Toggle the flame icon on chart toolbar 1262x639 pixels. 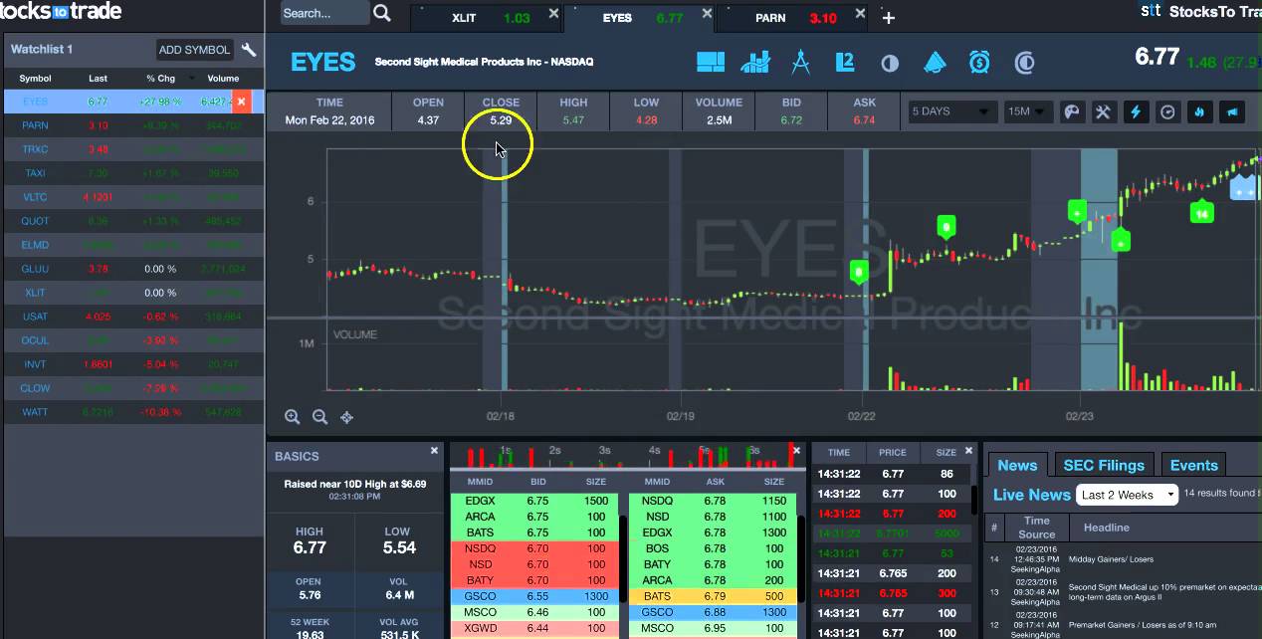coord(1199,111)
